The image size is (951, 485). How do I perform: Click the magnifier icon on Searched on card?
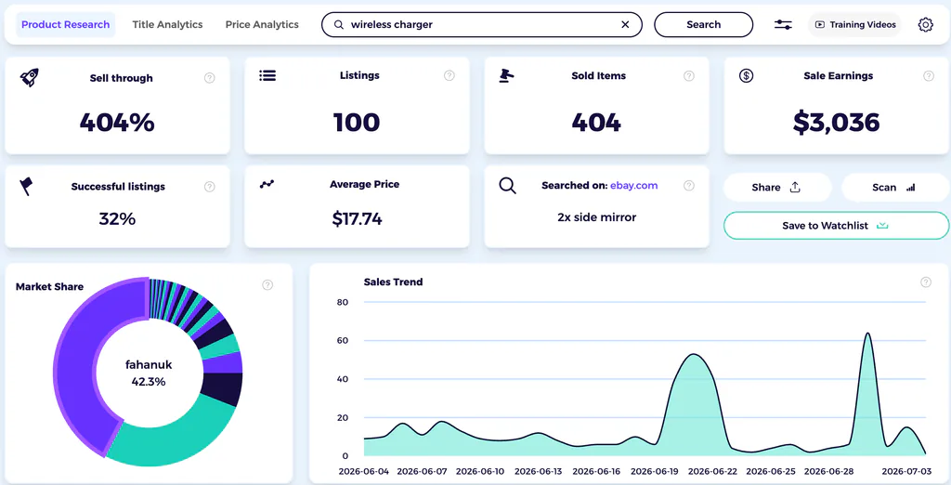point(508,186)
